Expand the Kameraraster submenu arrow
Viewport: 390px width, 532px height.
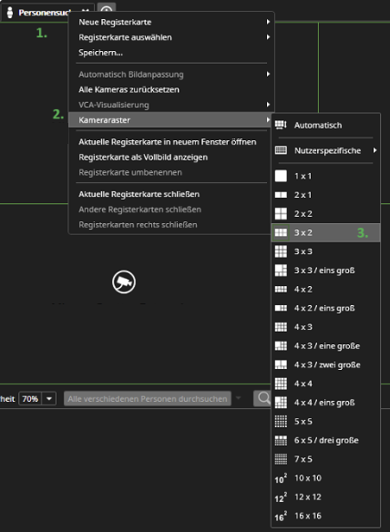click(268, 119)
